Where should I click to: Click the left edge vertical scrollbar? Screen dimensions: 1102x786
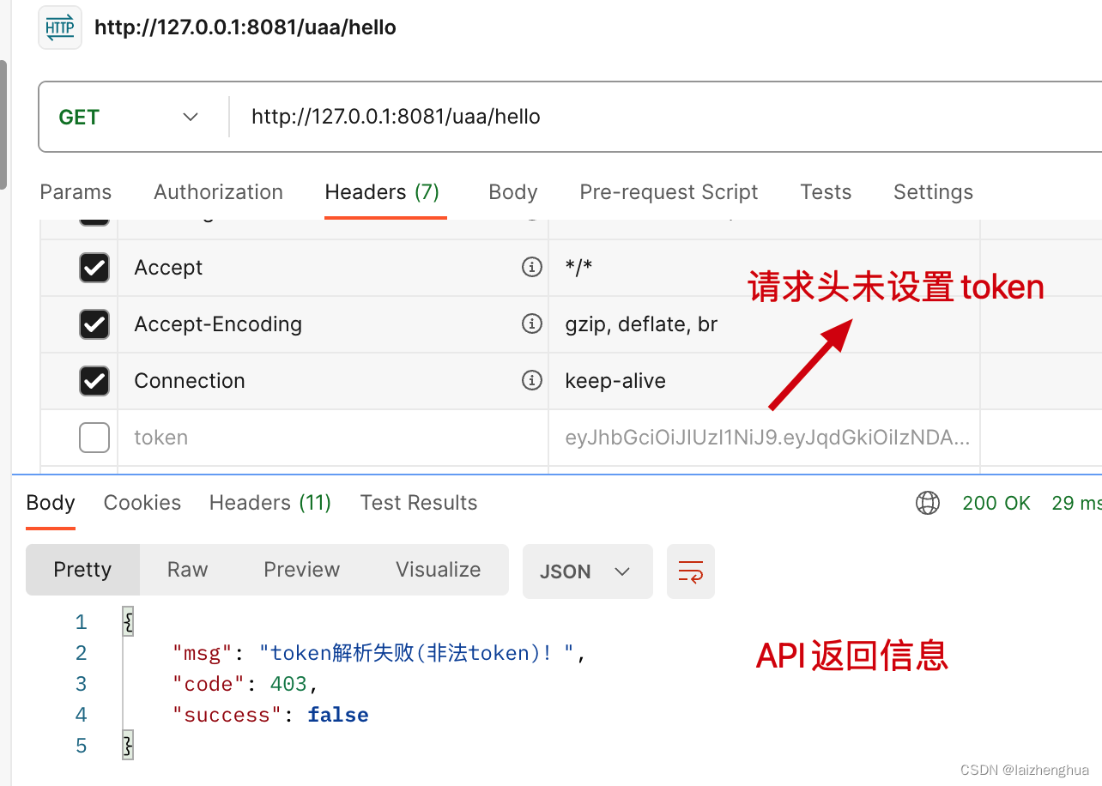tap(3, 124)
